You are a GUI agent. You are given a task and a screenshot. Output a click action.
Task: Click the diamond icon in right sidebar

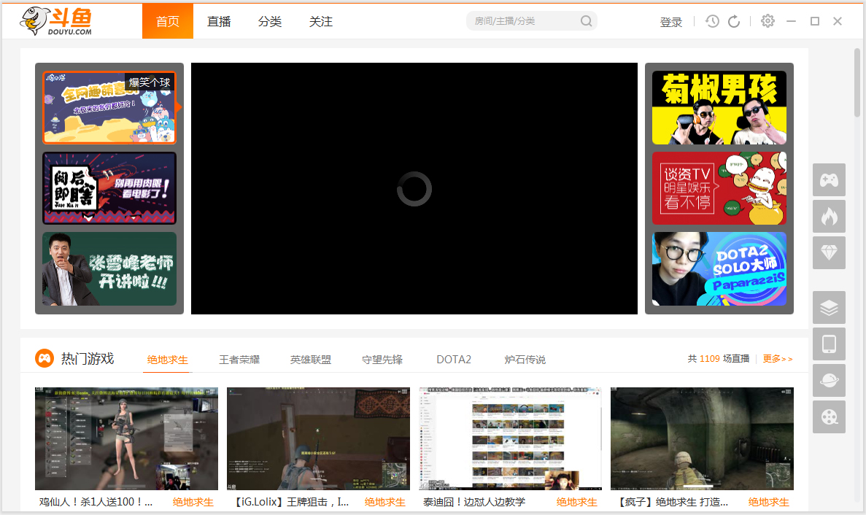829,253
